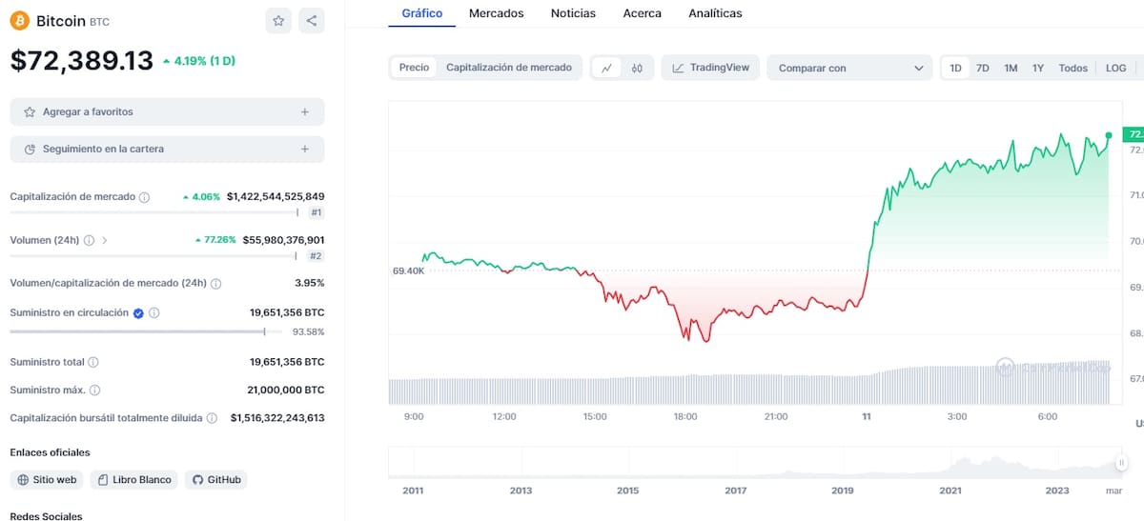
Task: Expand Volumen (24h) chevron arrow
Action: 105,241
